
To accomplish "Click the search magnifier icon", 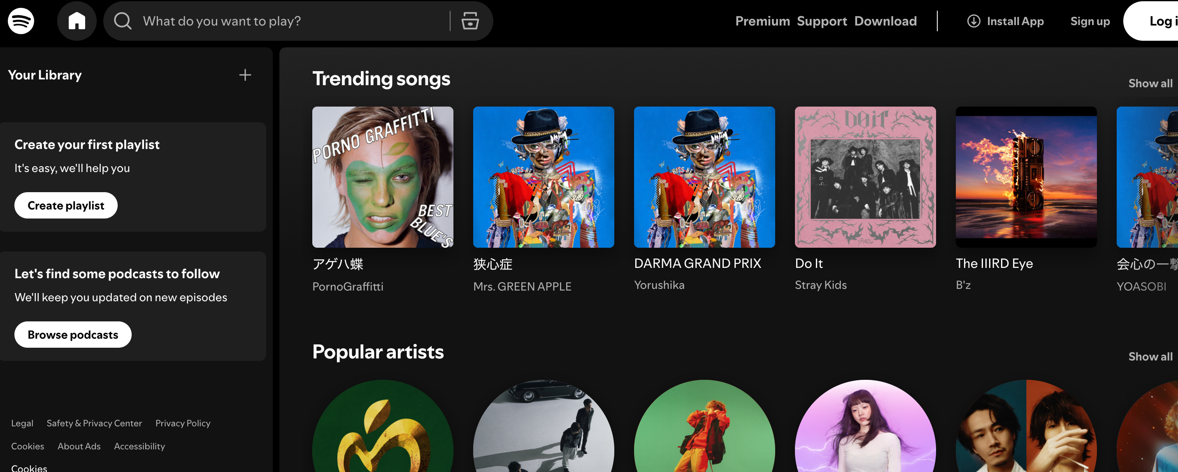I will (x=123, y=21).
